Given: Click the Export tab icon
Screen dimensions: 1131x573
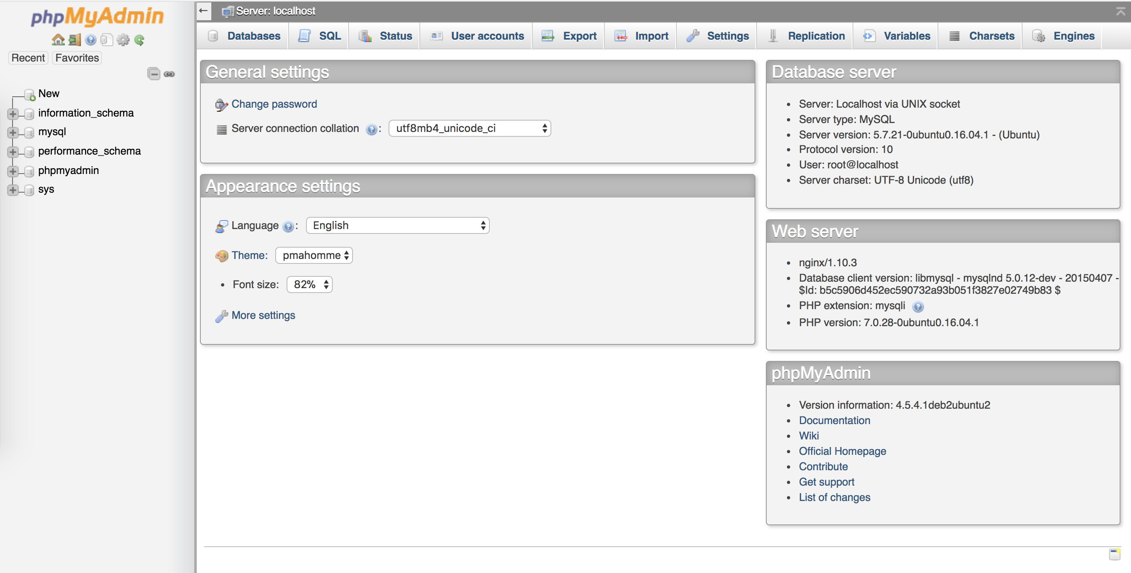Looking at the screenshot, I should point(549,34).
